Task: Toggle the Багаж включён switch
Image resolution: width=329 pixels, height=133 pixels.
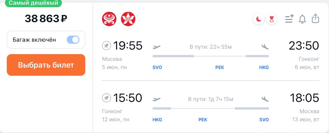Action: pos(73,40)
